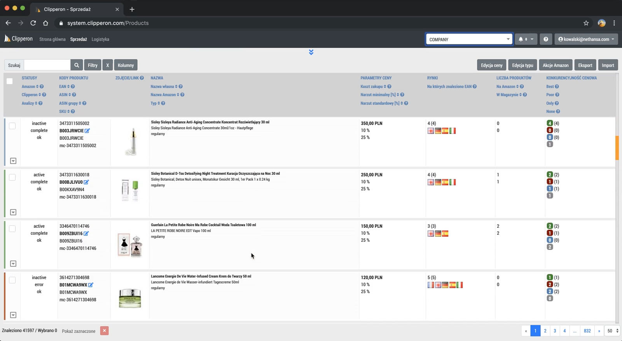Click the Edycja ceny button
622x341 pixels.
pyautogui.click(x=492, y=65)
